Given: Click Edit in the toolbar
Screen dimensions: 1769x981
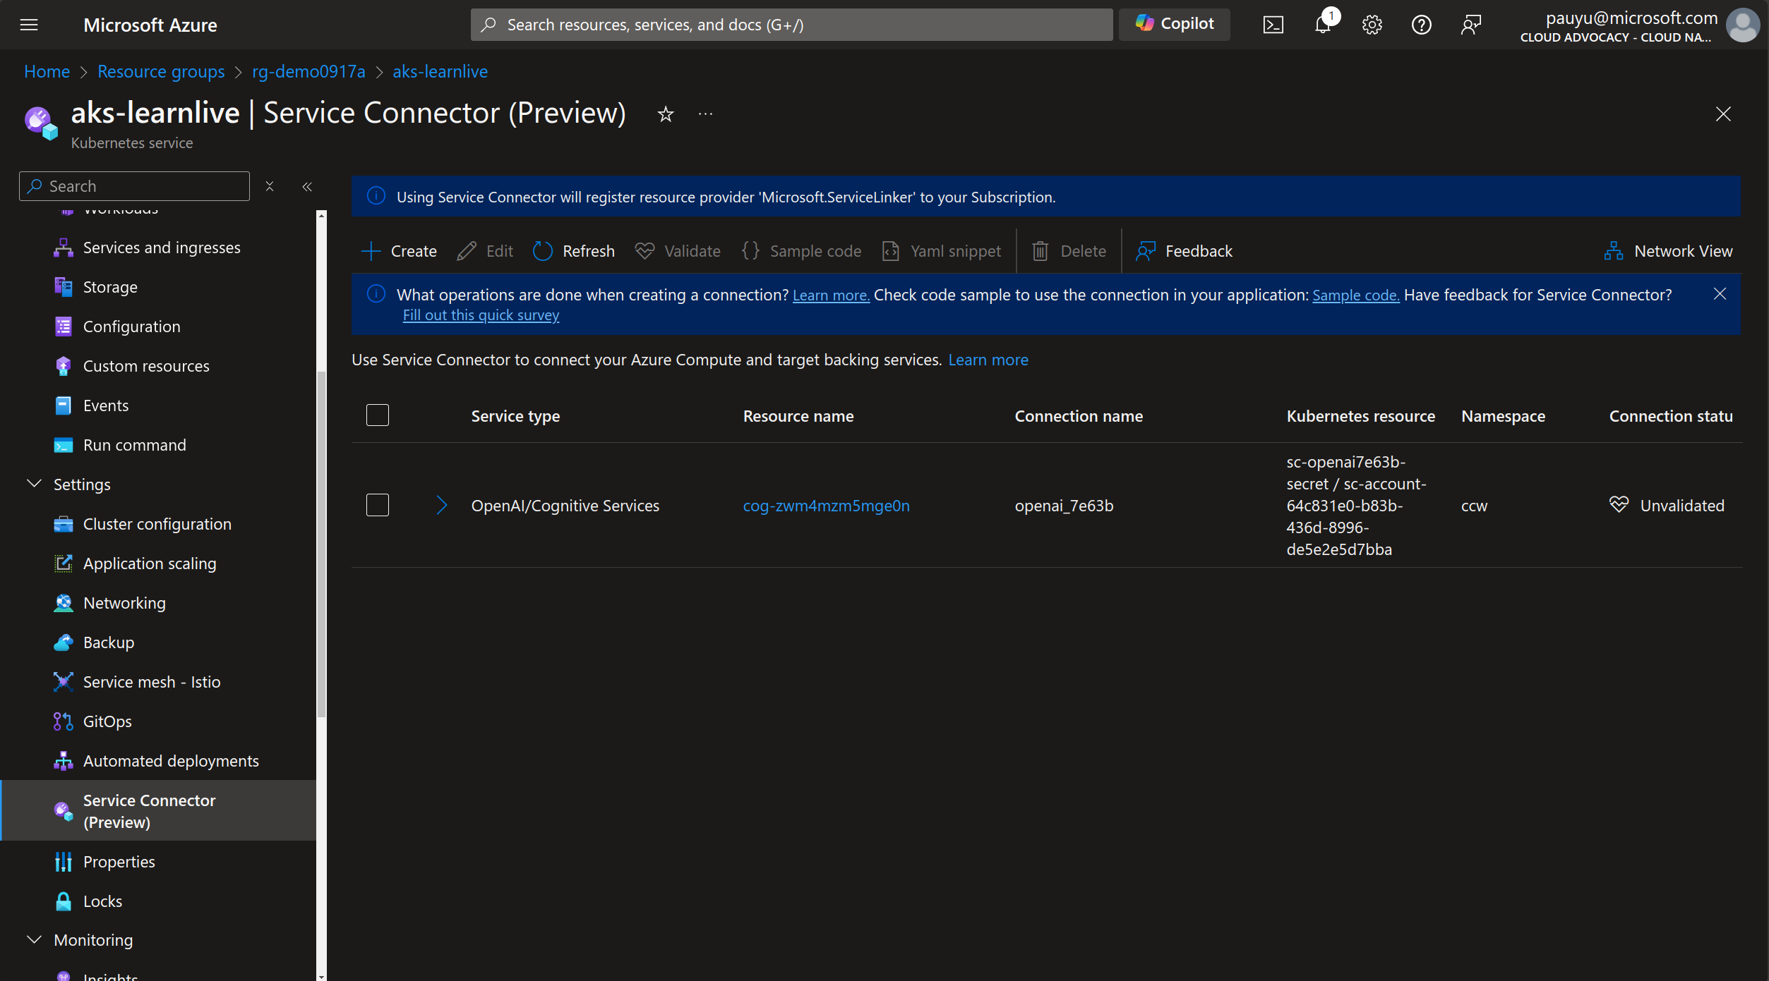Looking at the screenshot, I should (x=486, y=251).
